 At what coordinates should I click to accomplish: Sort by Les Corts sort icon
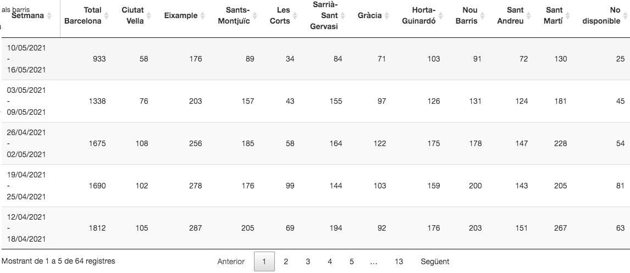click(x=295, y=16)
